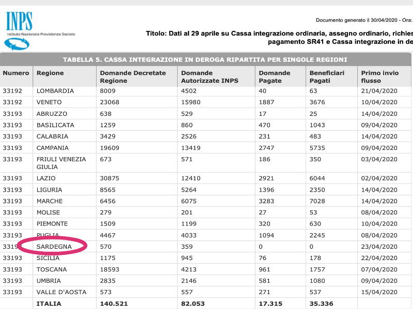The height and width of the screenshot is (309, 413).
Task: Select the Domande Decretate Regione header
Action: [133, 77]
